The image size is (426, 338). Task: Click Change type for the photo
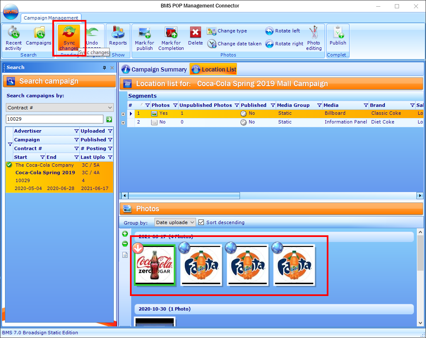point(227,31)
